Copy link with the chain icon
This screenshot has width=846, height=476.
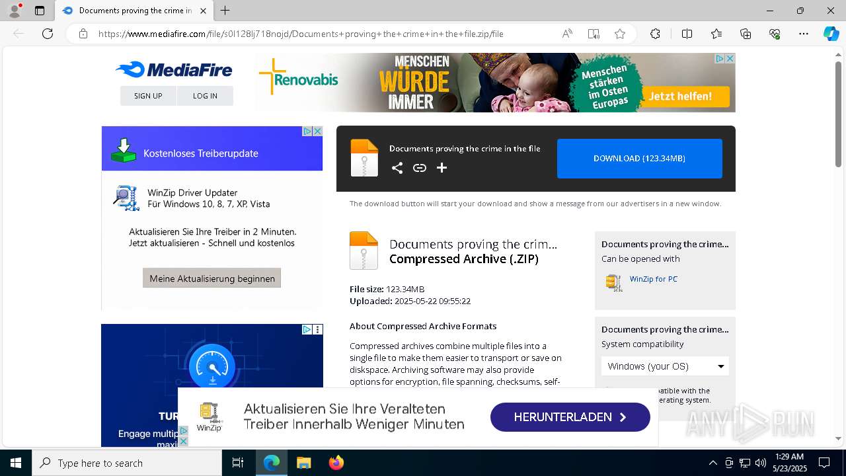[420, 168]
